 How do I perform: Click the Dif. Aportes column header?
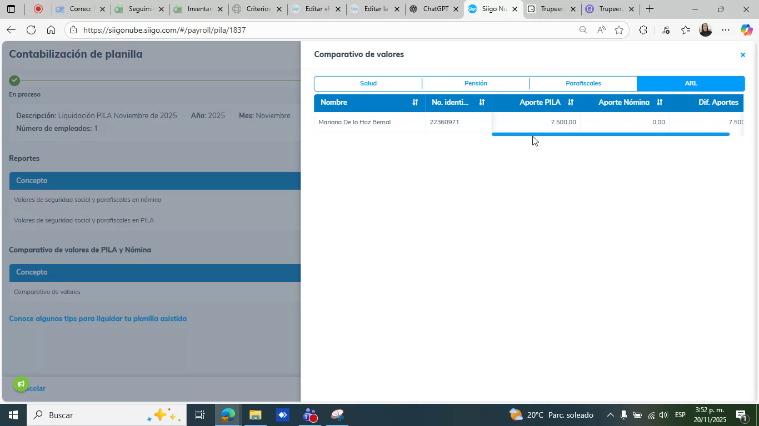coord(718,102)
